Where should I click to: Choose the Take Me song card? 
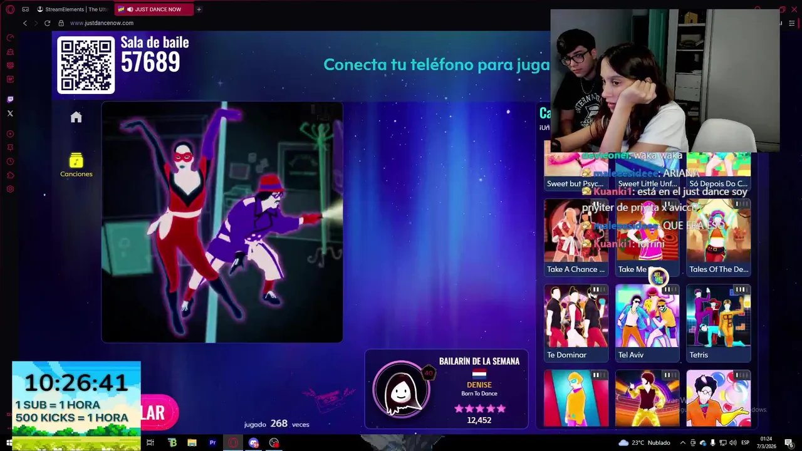(647, 237)
